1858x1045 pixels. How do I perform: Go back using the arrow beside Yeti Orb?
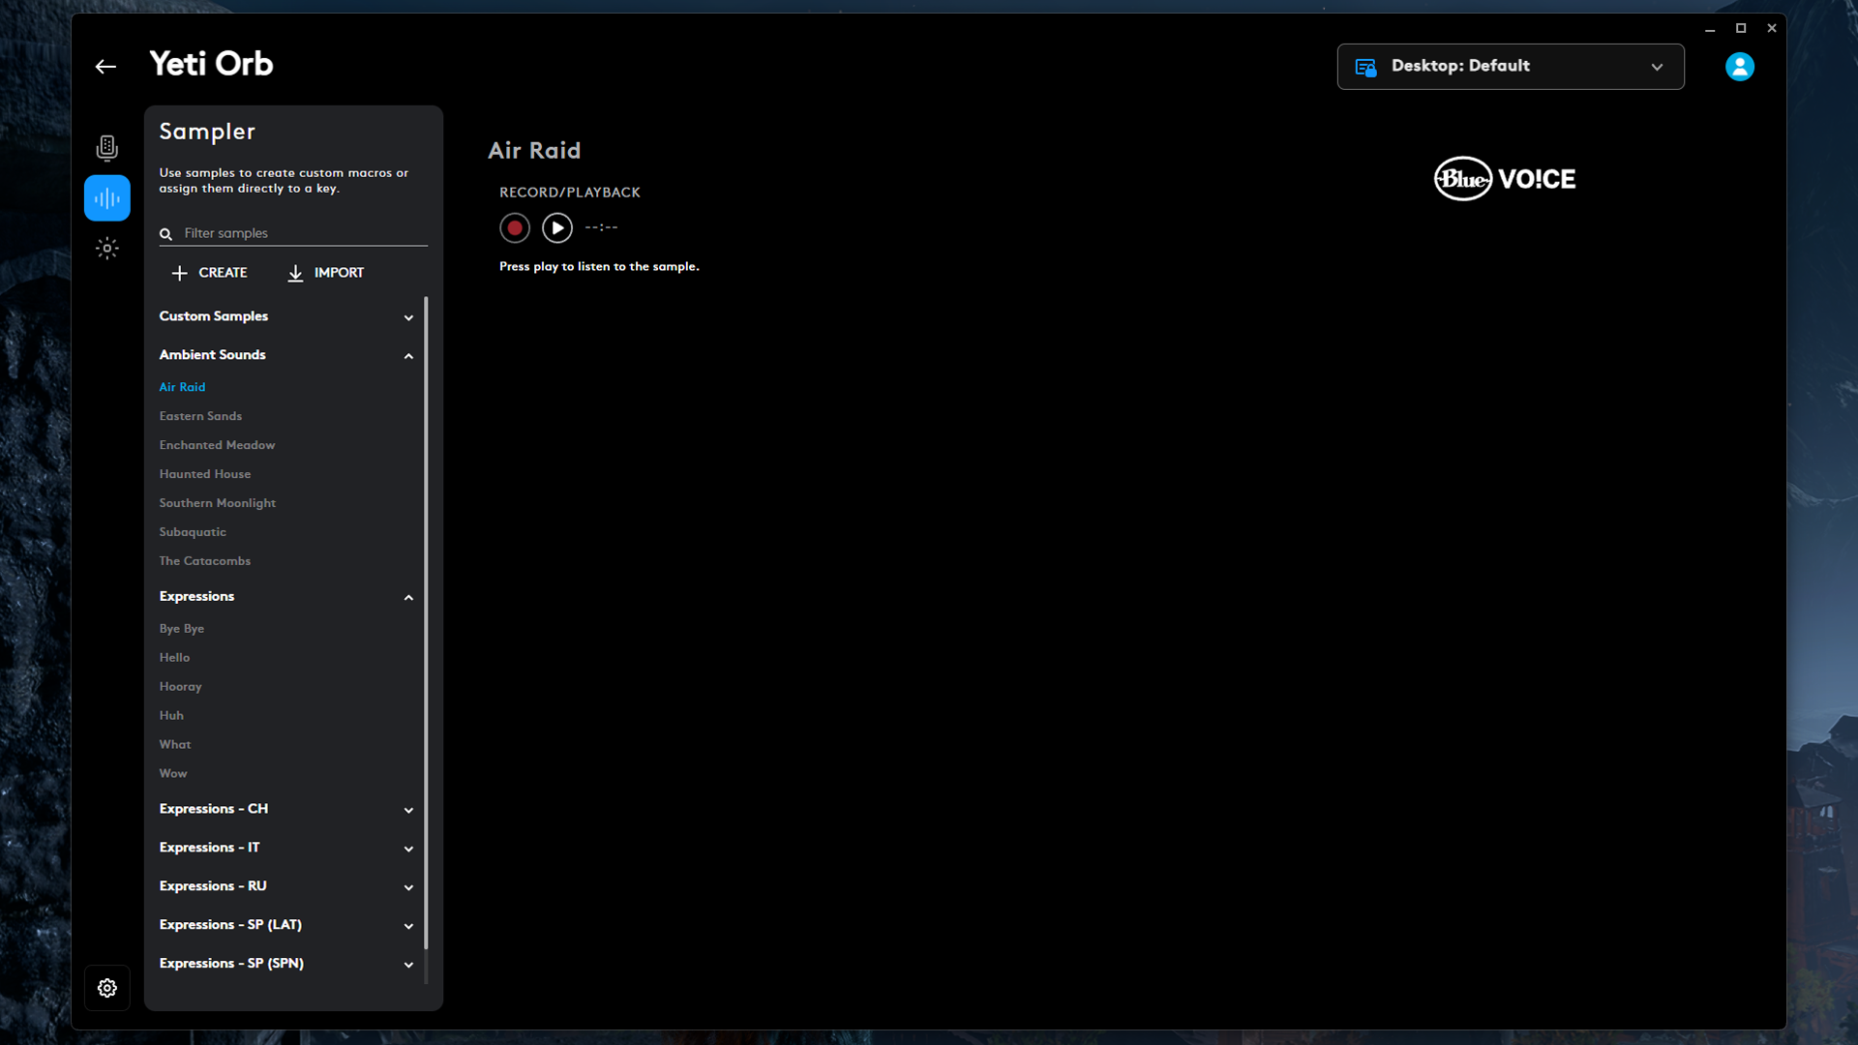point(105,67)
